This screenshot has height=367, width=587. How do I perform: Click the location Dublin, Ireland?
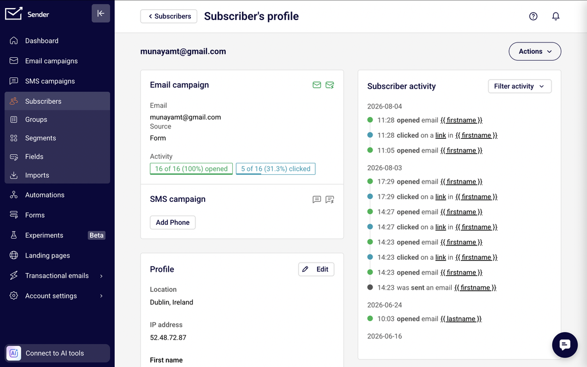pyautogui.click(x=171, y=302)
